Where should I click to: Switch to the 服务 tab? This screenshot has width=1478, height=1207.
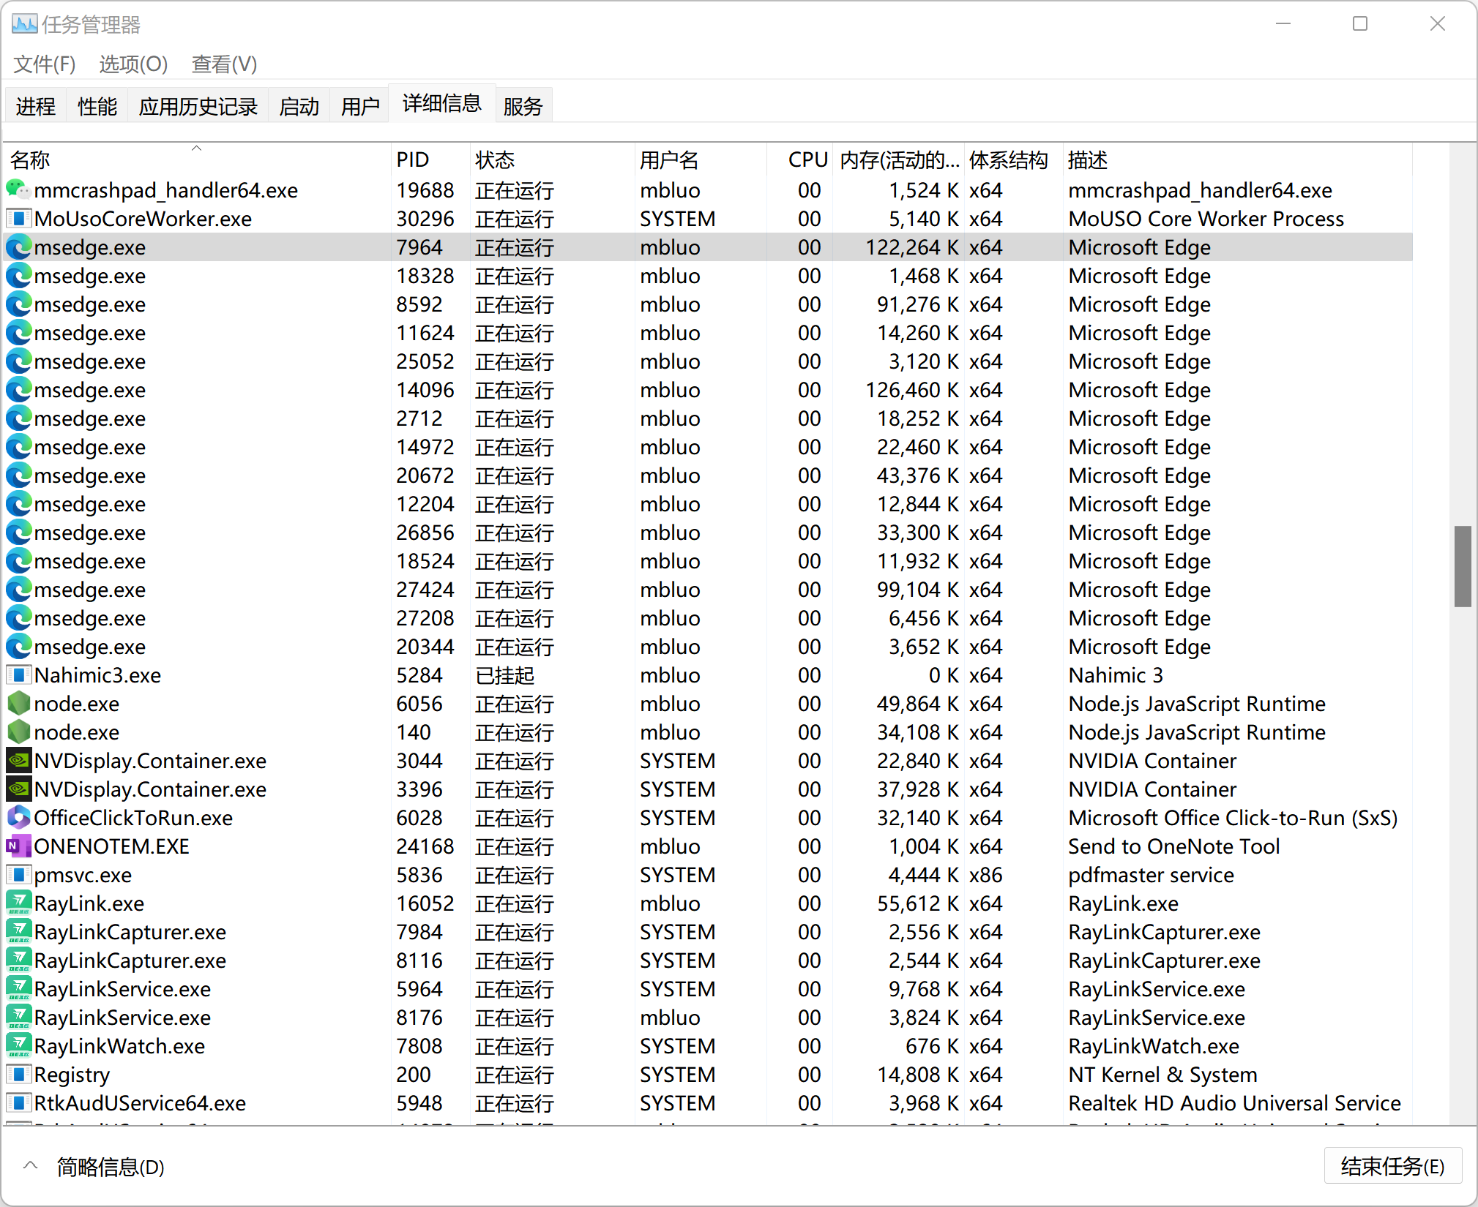(523, 107)
